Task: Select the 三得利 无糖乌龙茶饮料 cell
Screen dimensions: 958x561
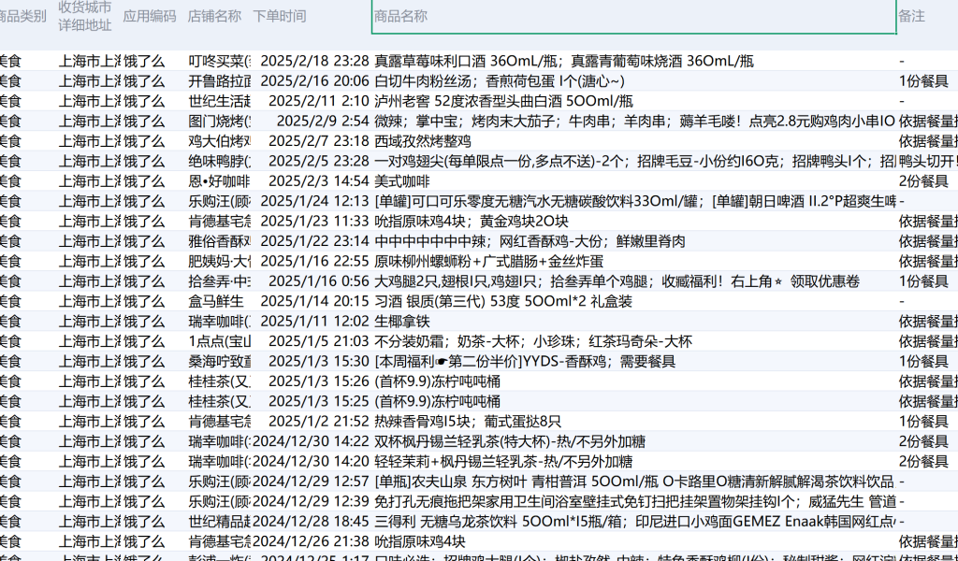Action: click(x=635, y=522)
